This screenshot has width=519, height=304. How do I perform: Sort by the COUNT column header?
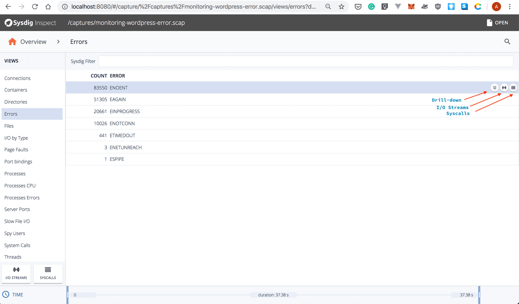pos(99,76)
